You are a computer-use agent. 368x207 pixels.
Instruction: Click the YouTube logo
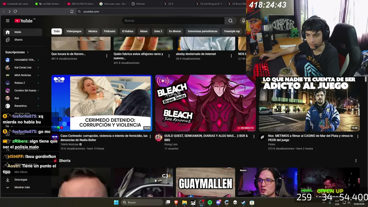[x=24, y=21]
